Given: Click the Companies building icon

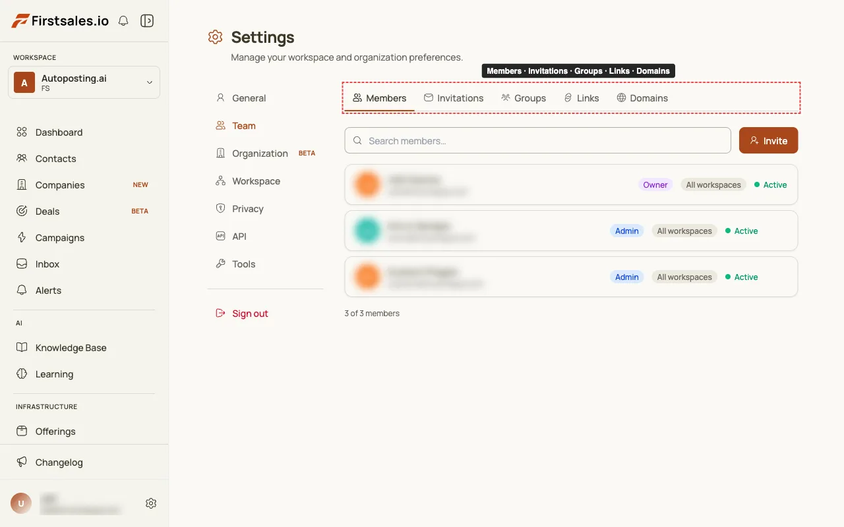Looking at the screenshot, I should point(22,185).
